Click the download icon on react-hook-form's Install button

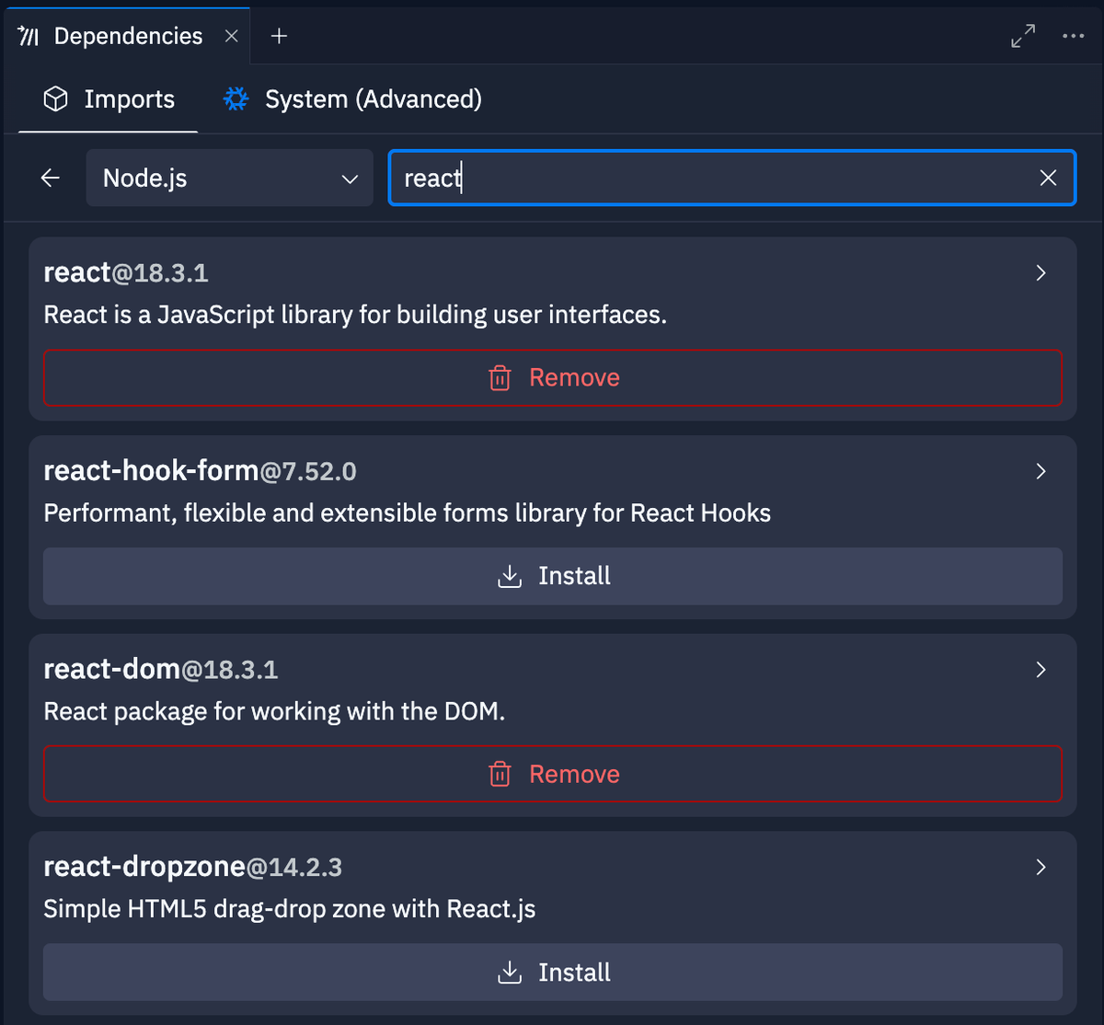pyautogui.click(x=509, y=576)
